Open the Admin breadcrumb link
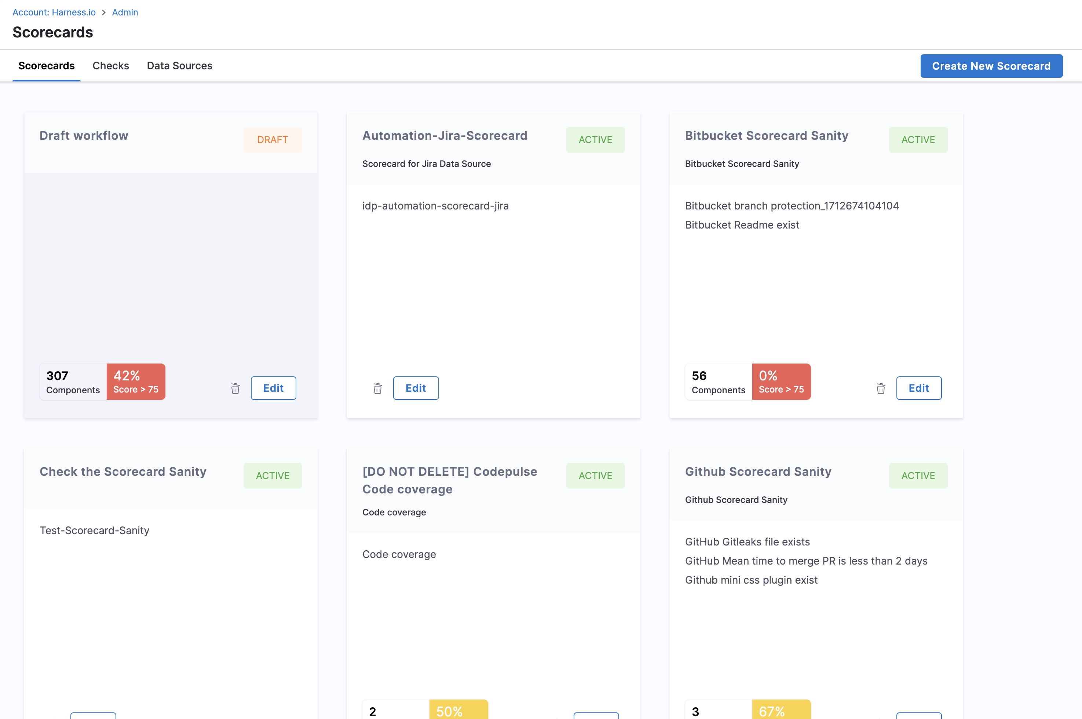The height and width of the screenshot is (719, 1082). 125,12
